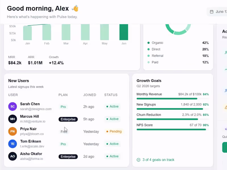
Task: Click Marcus Hill's Enterprise plan badge
Action: click(68, 119)
